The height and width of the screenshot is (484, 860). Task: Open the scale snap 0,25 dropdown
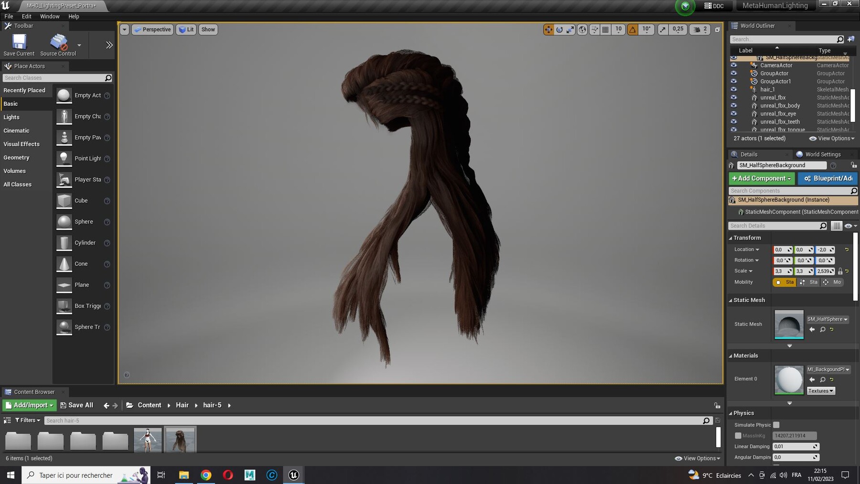[677, 30]
